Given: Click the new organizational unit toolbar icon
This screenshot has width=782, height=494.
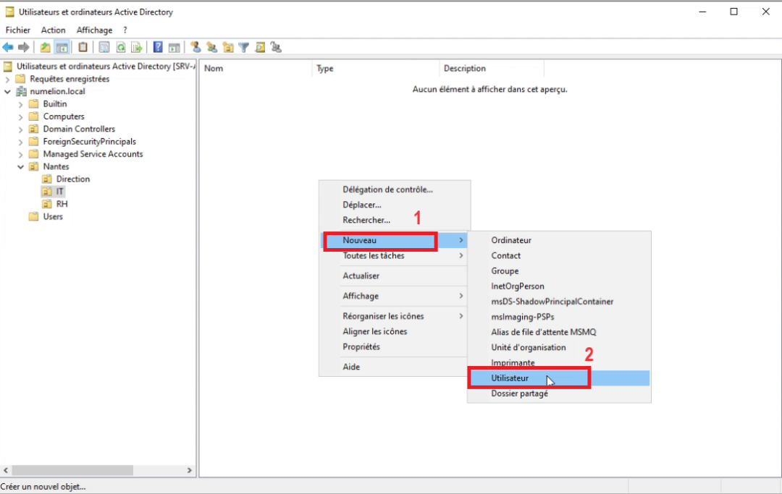Looking at the screenshot, I should pos(228,47).
